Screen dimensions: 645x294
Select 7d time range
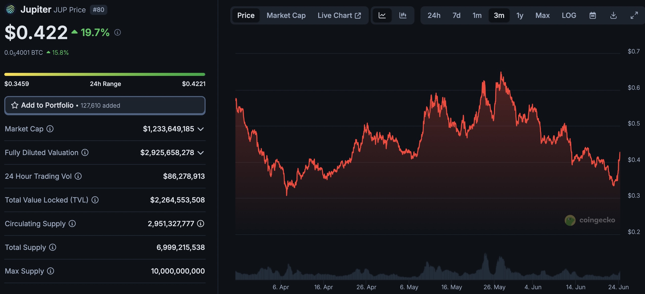pyautogui.click(x=456, y=15)
